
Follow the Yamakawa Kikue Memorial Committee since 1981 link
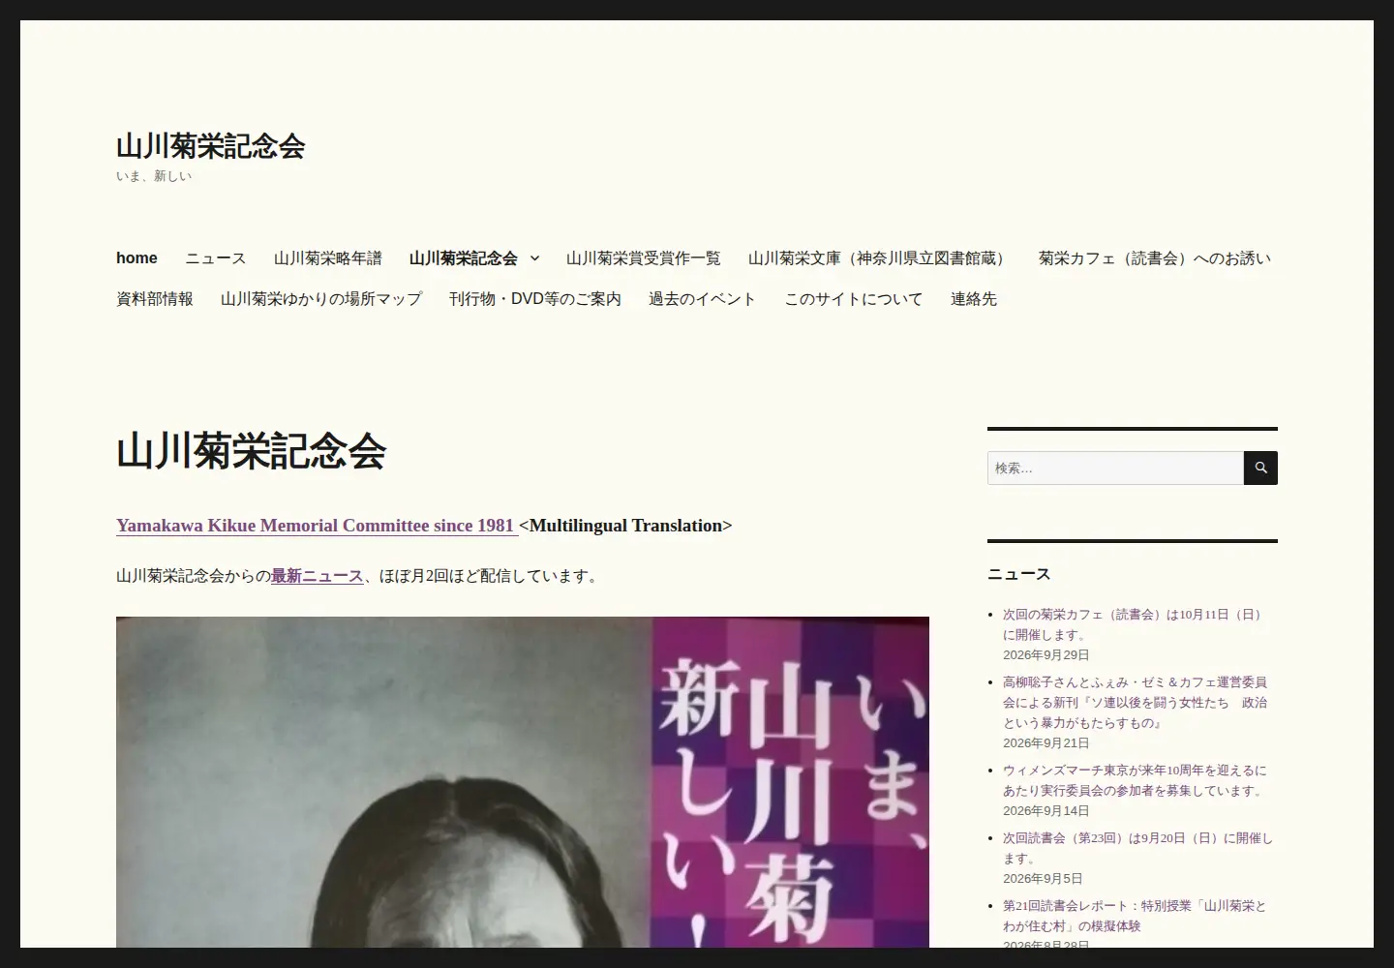coord(316,526)
